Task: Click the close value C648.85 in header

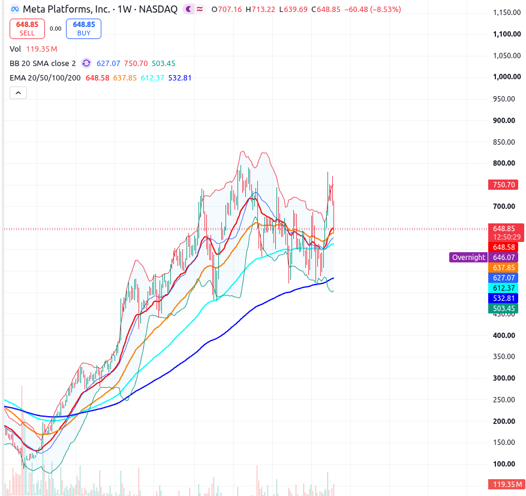Action: tap(326, 10)
